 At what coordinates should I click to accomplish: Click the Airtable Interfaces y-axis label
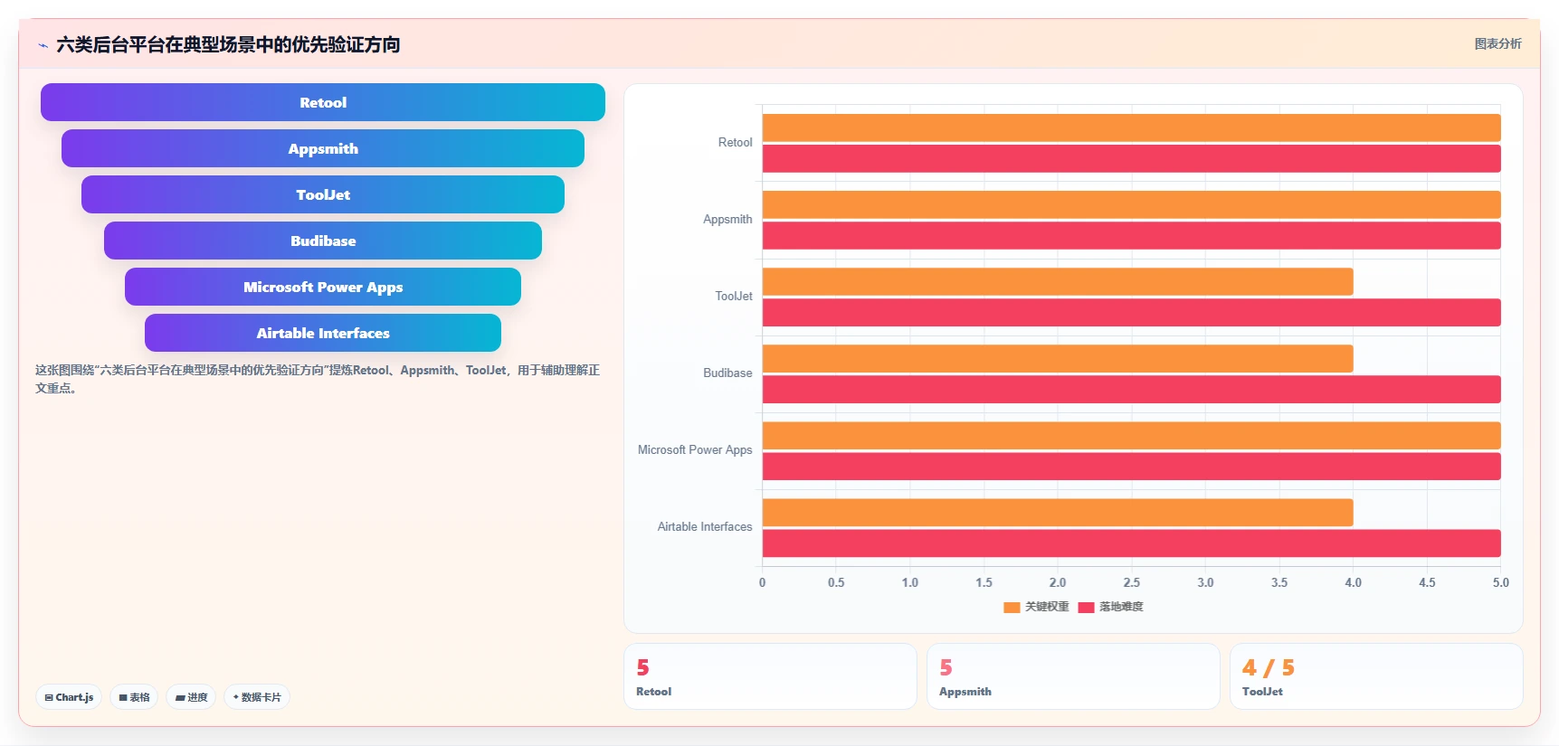coord(705,527)
